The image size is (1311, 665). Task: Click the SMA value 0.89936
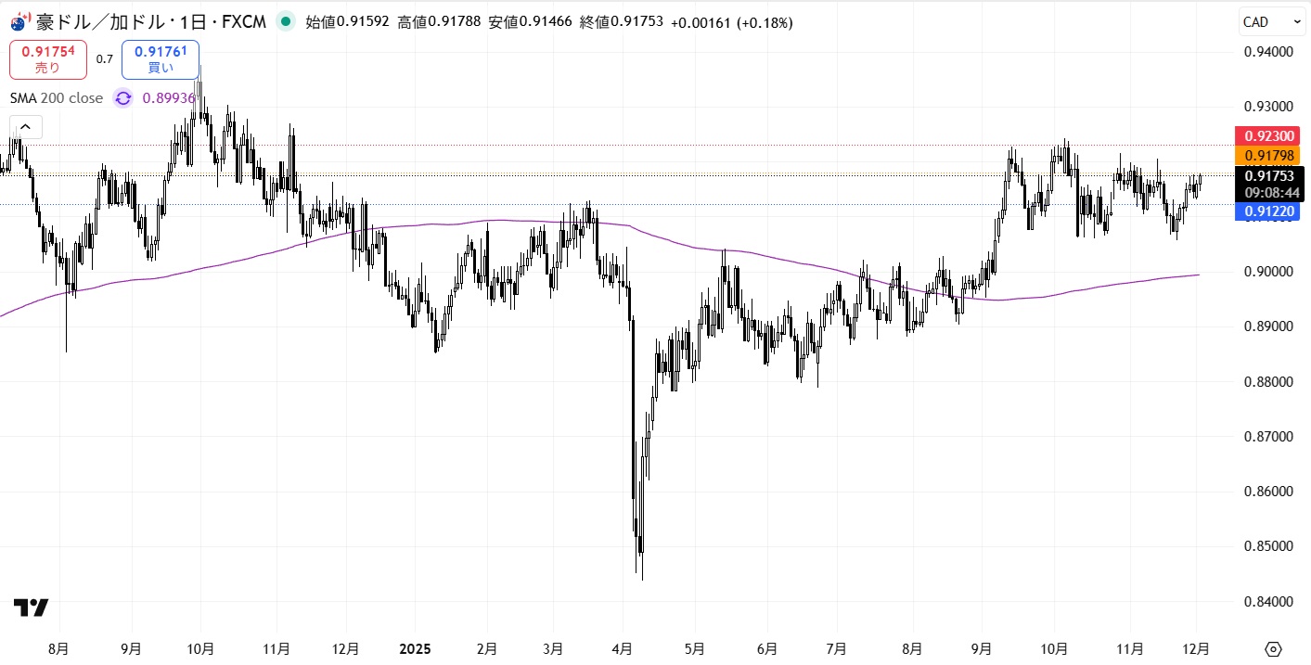point(169,98)
